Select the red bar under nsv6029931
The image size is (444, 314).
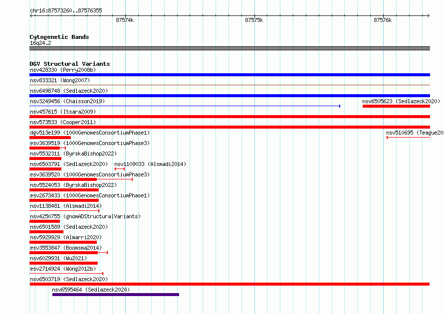point(64,263)
